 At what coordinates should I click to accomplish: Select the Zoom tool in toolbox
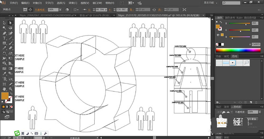point(11,89)
